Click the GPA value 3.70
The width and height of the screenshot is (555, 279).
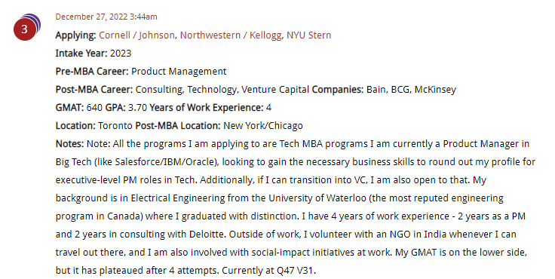(x=137, y=107)
